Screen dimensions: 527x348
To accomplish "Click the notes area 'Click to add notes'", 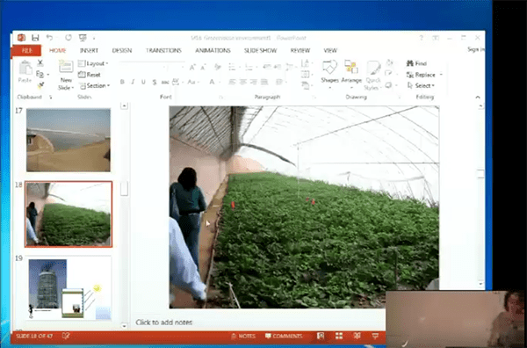I will (x=164, y=323).
